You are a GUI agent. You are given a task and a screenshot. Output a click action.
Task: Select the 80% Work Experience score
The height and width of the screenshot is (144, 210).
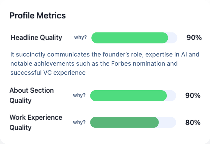click(193, 122)
